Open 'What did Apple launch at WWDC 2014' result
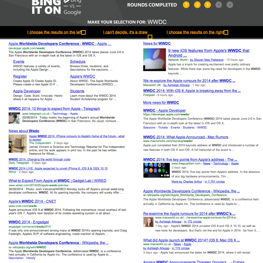 [x=191, y=240]
